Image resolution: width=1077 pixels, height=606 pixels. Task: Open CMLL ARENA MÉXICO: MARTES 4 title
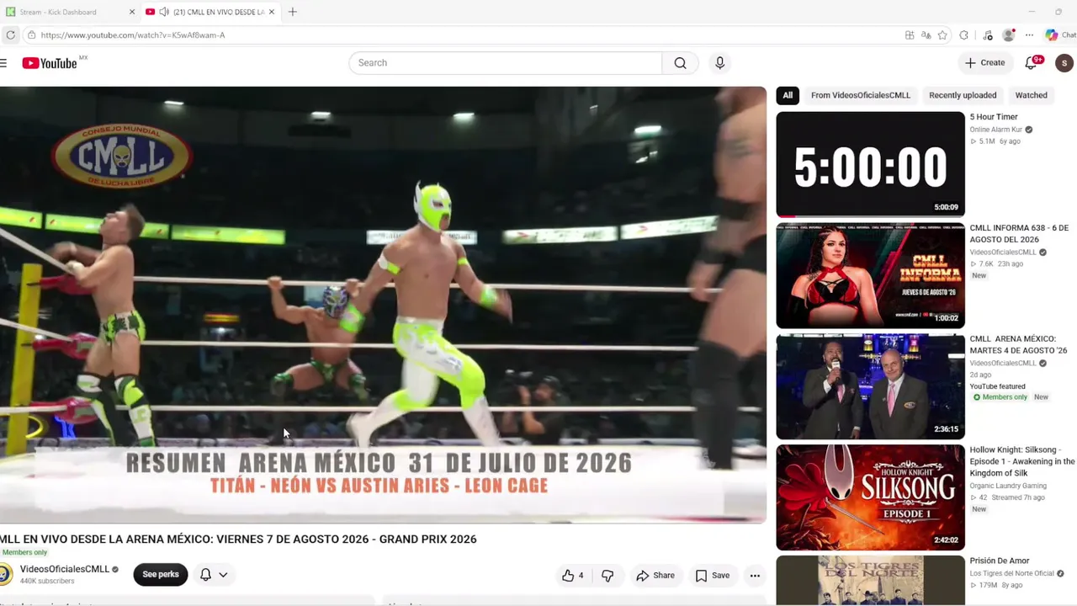click(1018, 344)
